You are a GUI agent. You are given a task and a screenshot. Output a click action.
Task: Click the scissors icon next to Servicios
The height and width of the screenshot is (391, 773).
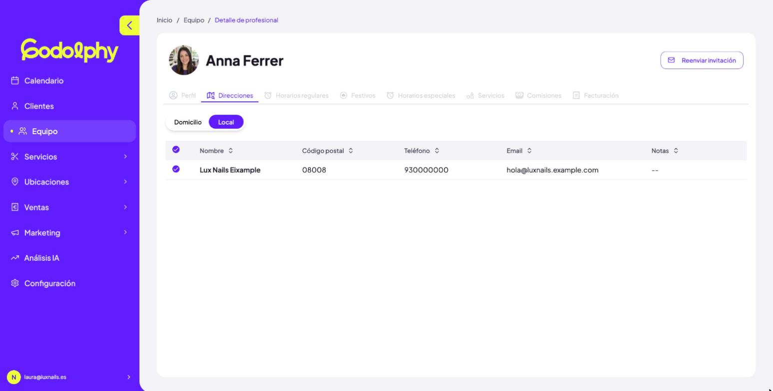click(x=15, y=157)
